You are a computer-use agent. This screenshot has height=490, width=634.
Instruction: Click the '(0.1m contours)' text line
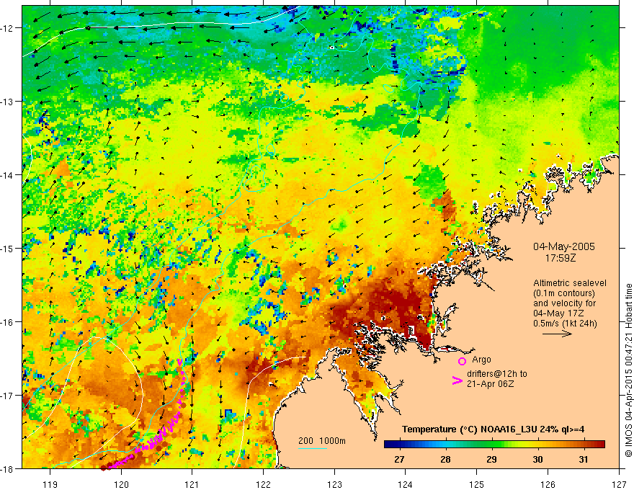pyautogui.click(x=564, y=293)
